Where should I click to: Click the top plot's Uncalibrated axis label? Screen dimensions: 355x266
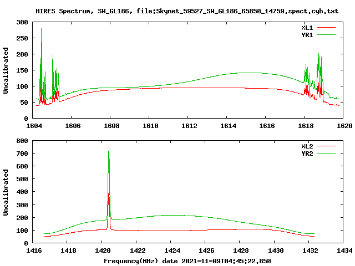pyautogui.click(x=6, y=70)
